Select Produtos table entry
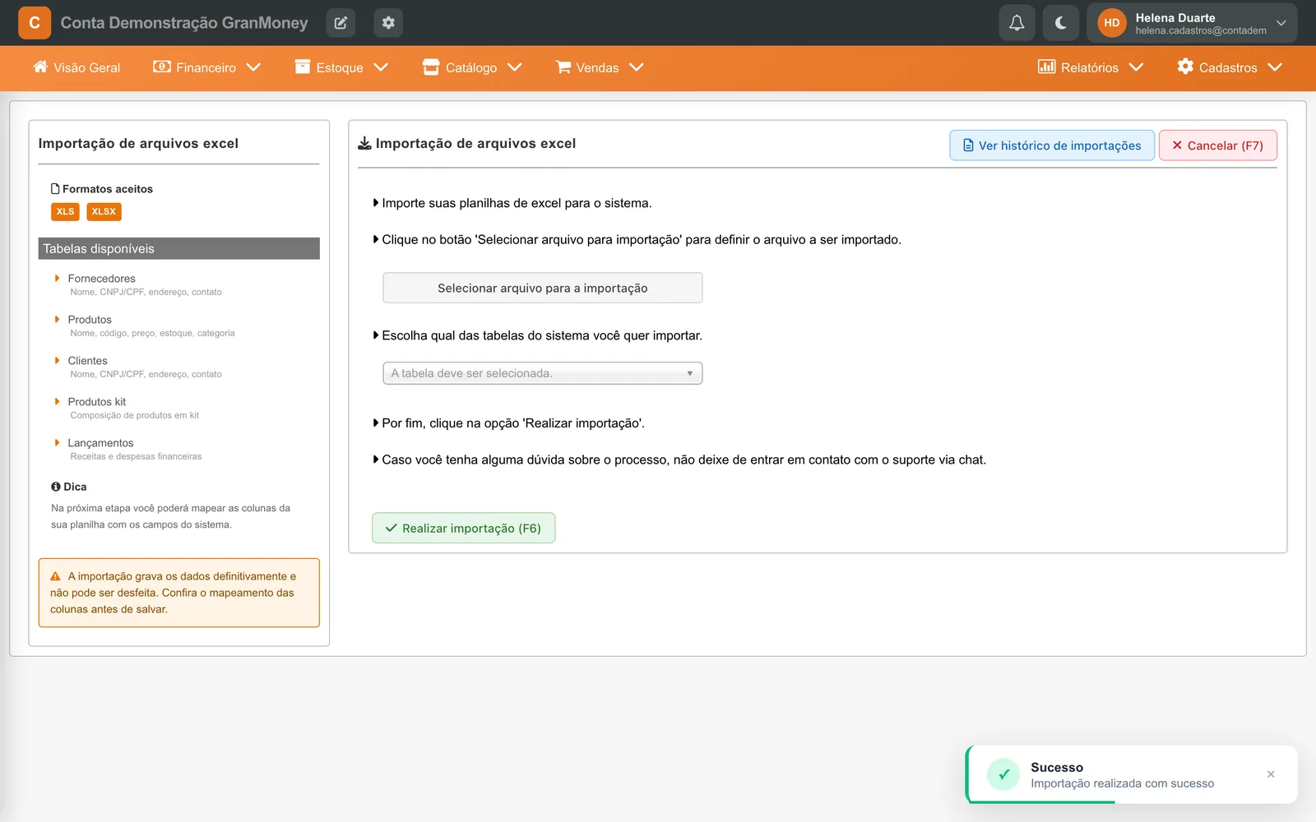 click(90, 320)
